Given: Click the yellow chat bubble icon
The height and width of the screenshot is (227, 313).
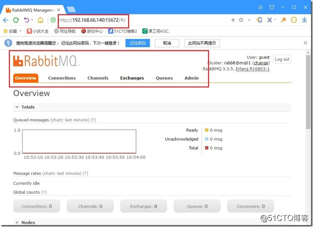Looking at the screenshot, I should pyautogui.click(x=294, y=20).
